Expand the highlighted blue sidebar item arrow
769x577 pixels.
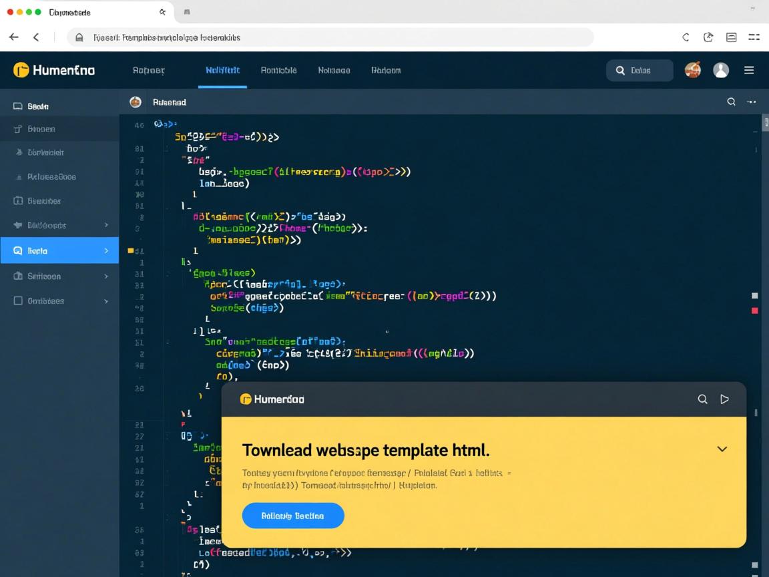(x=106, y=251)
